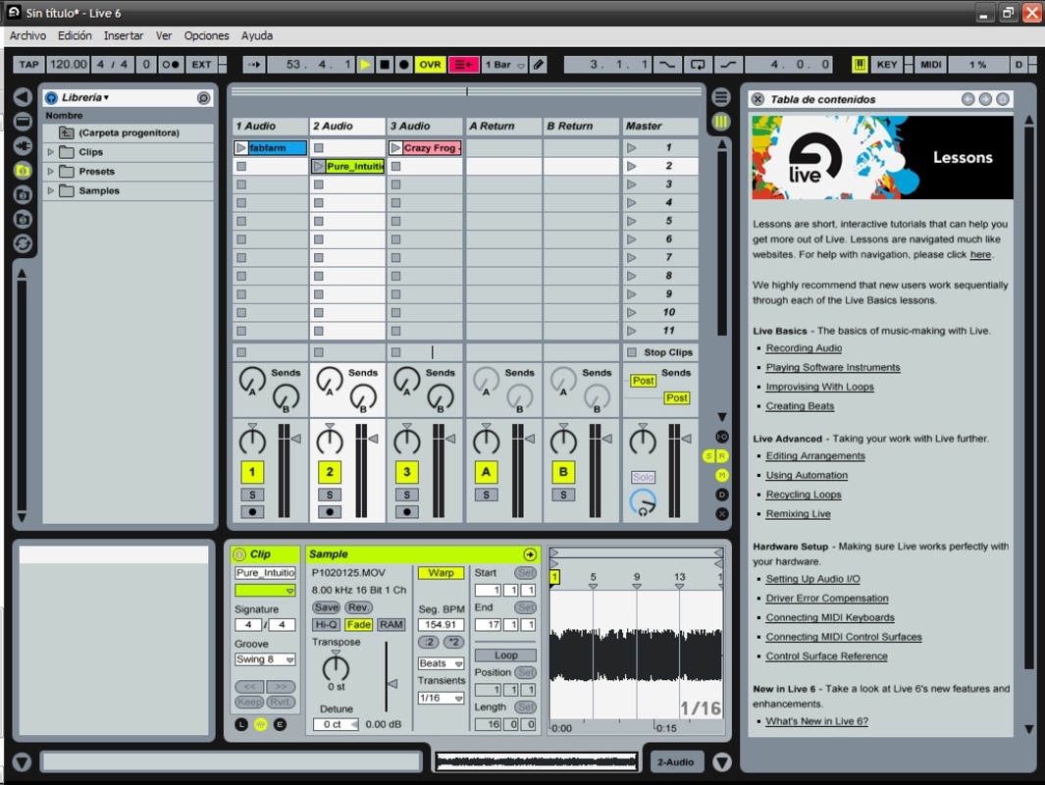The width and height of the screenshot is (1045, 785).
Task: Collapse browser with top-left triangle icon
Action: point(23,97)
